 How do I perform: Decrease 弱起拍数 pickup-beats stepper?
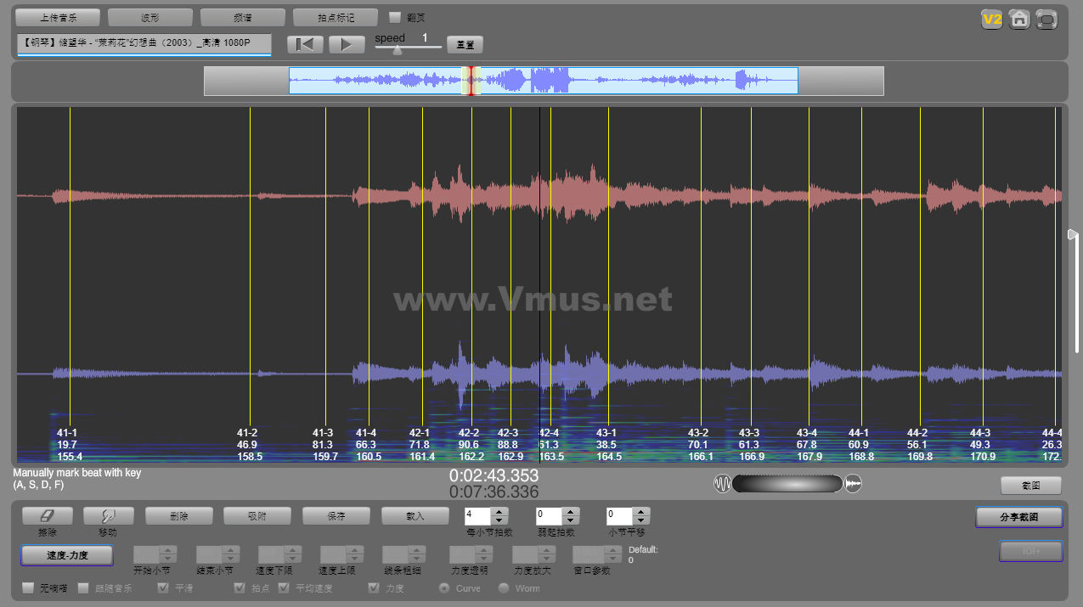(571, 520)
